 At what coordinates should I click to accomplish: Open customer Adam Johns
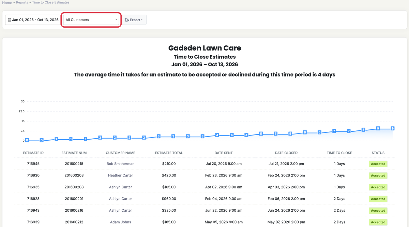[120, 222]
